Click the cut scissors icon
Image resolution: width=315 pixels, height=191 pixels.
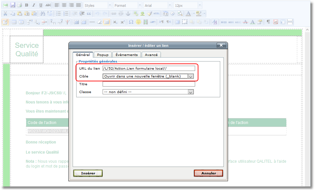pyautogui.click(x=5, y=14)
